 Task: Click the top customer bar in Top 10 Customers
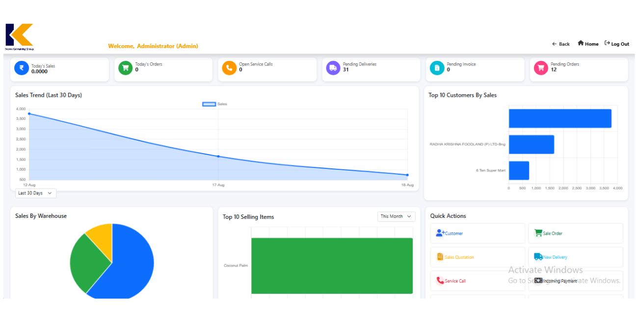click(560, 118)
